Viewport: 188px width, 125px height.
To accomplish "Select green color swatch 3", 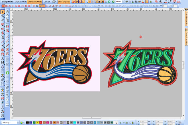I will (x=34, y=123).
